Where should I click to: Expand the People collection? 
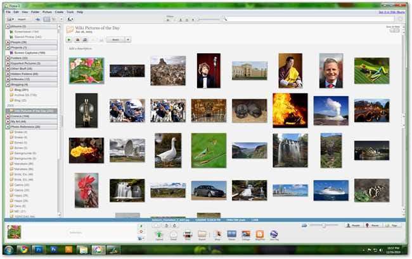pyautogui.click(x=8, y=42)
